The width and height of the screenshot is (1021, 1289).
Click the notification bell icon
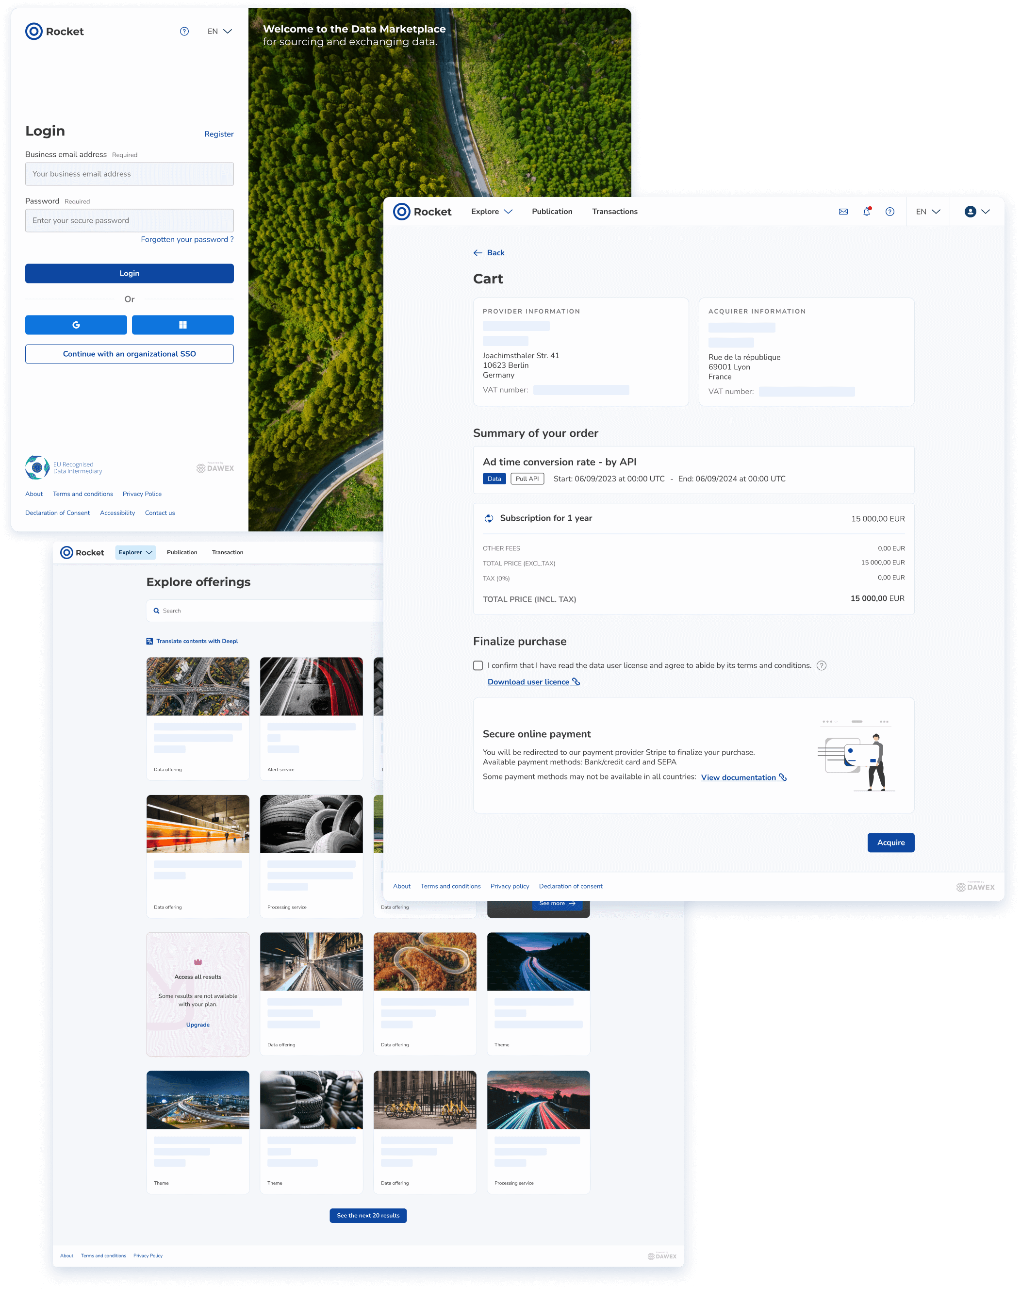866,212
